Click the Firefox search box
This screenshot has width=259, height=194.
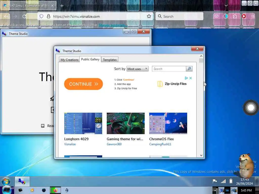pos(179,16)
